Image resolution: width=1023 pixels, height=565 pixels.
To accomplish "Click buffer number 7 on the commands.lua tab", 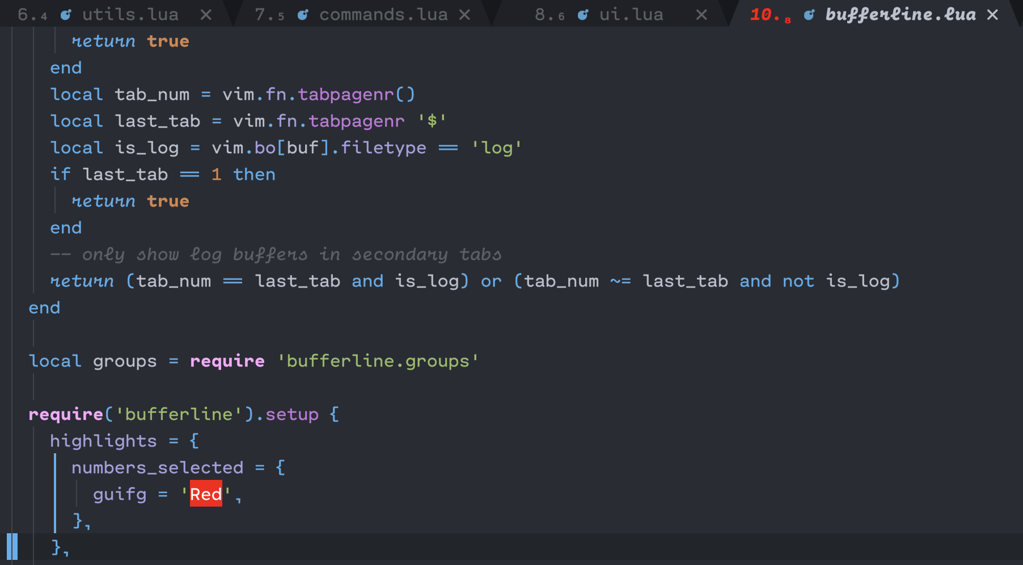I will 260,14.
